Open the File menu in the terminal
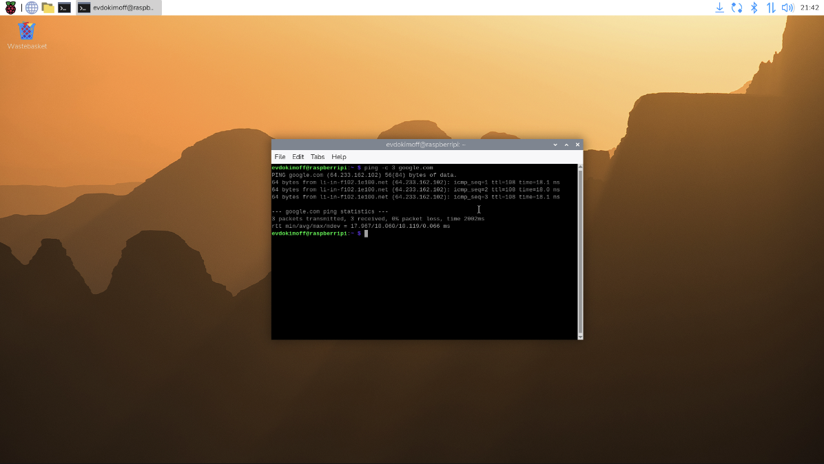The image size is (824, 464). point(280,157)
